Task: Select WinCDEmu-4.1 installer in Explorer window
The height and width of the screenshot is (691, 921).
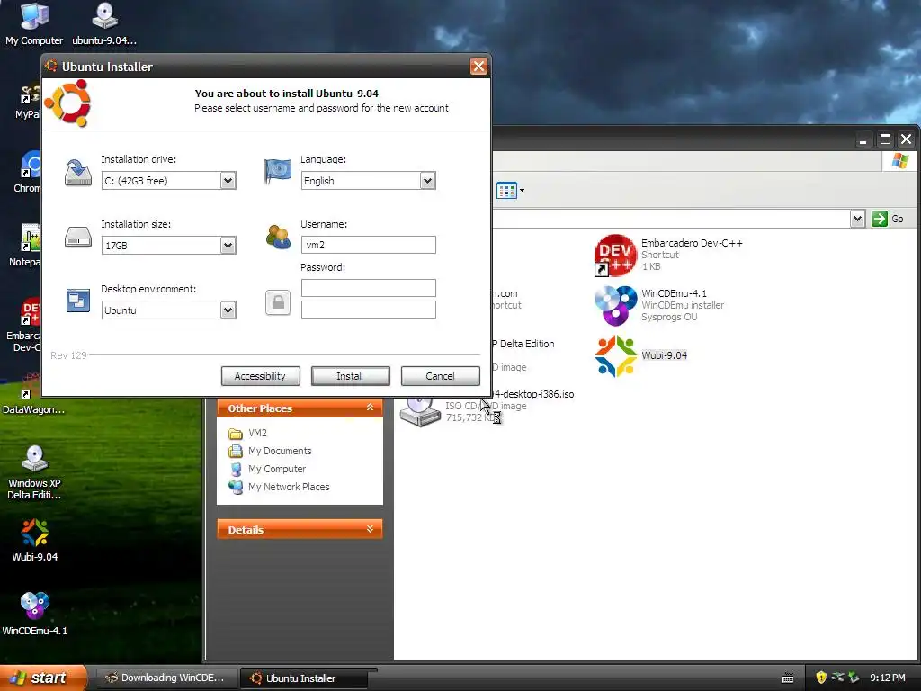Action: pos(659,306)
